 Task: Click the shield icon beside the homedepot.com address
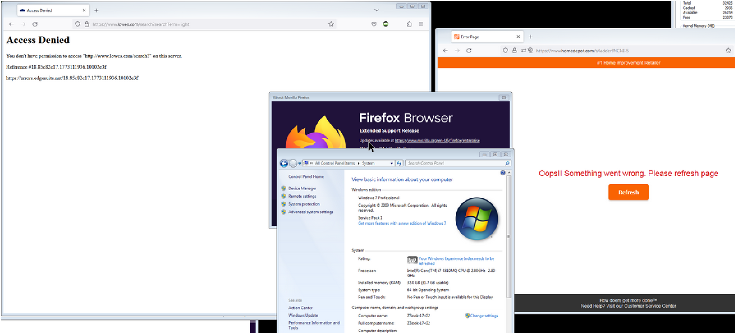coord(506,51)
